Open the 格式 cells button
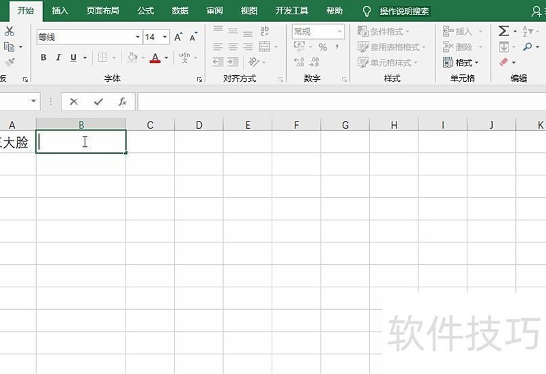The height and width of the screenshot is (374, 546). point(461,63)
